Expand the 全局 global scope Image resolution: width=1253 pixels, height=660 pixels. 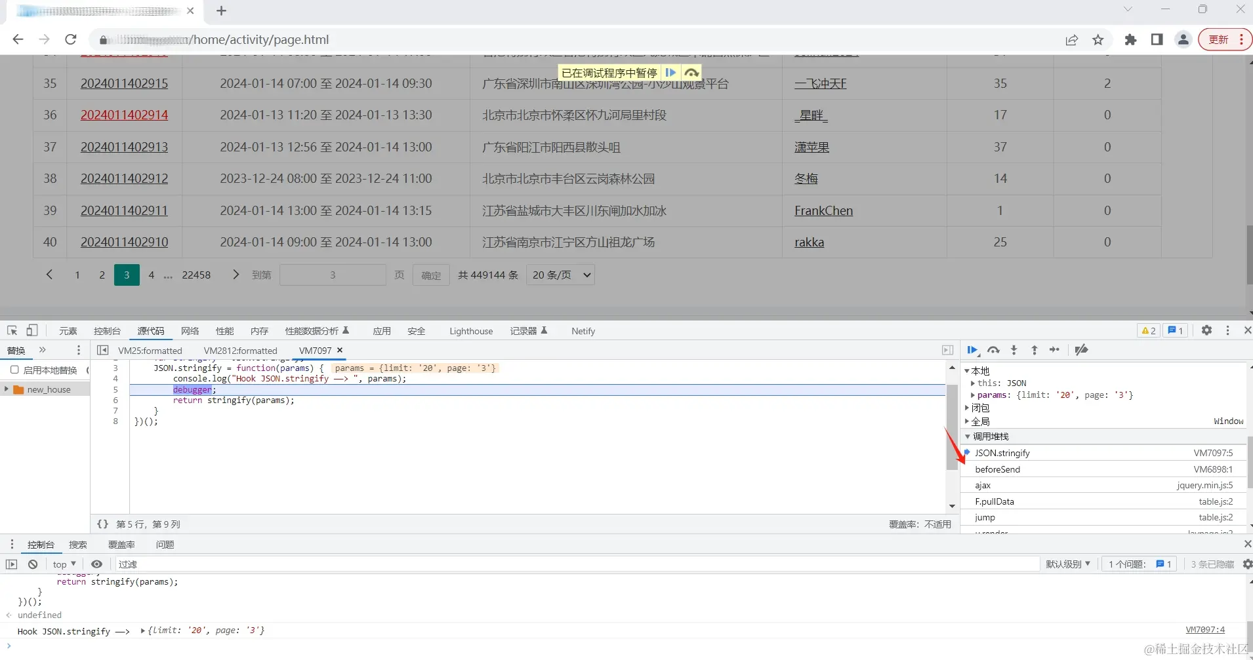click(967, 421)
